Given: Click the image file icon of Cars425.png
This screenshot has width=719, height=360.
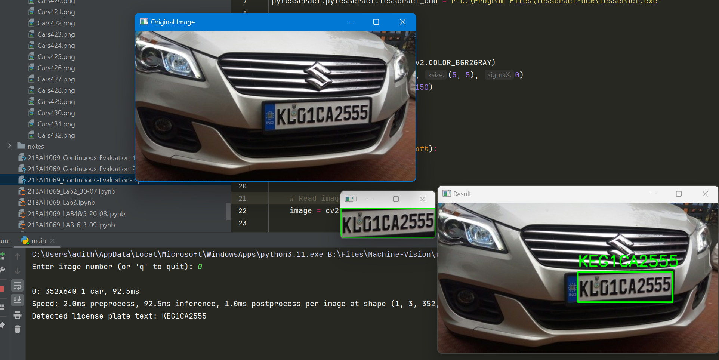Looking at the screenshot, I should 32,56.
